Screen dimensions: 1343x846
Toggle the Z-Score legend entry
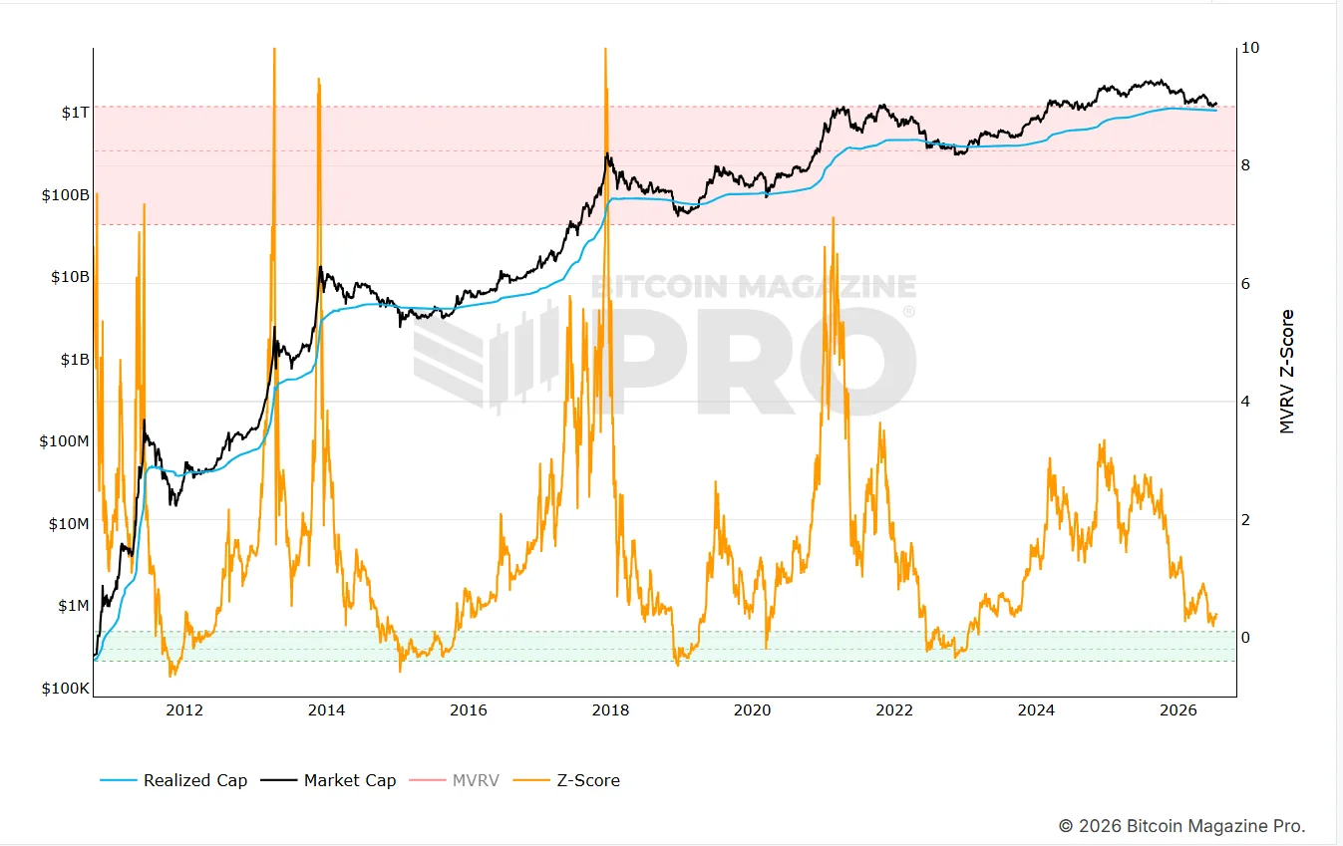tap(566, 780)
